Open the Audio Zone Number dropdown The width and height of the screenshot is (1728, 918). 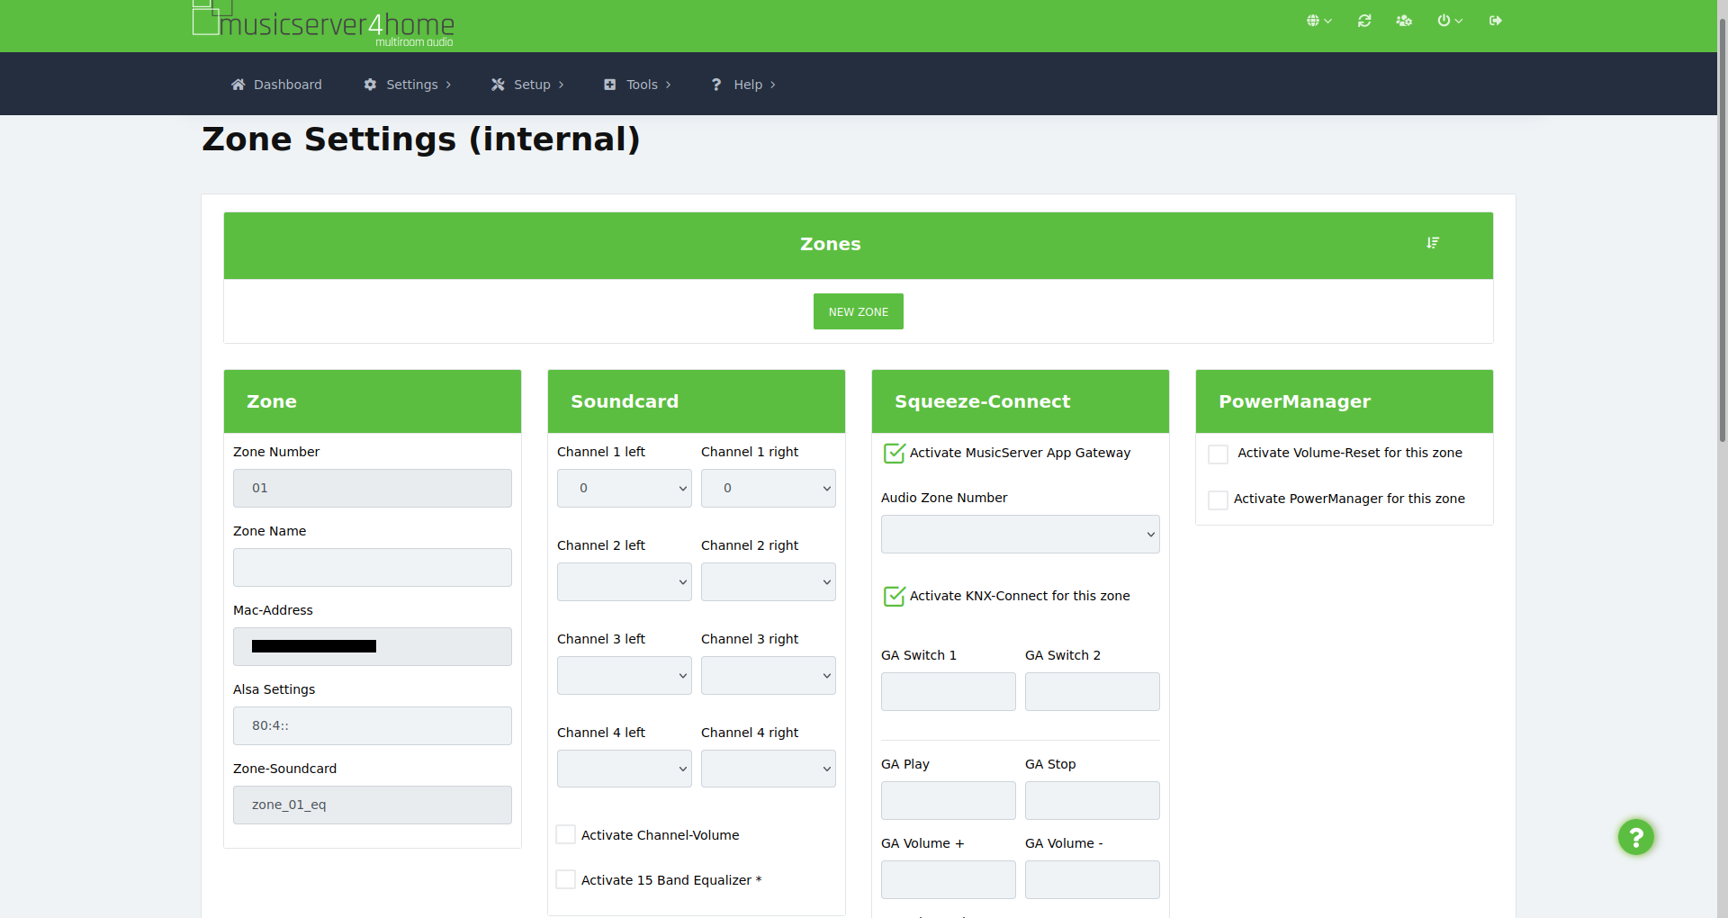pyautogui.click(x=1020, y=535)
